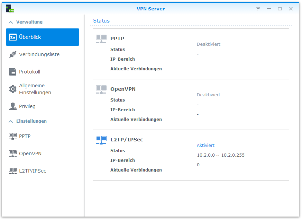
Task: Click the Protokoll list icon
Action: (13, 72)
